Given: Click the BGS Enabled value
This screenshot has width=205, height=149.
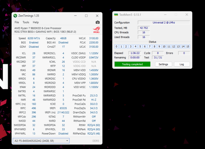Looking at the screenshot, I should pos(34,43).
